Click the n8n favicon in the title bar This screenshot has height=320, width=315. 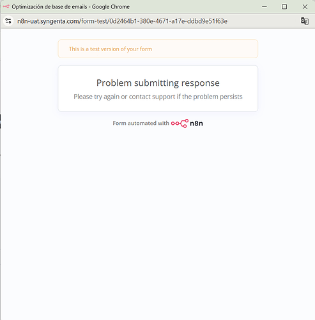click(x=6, y=6)
